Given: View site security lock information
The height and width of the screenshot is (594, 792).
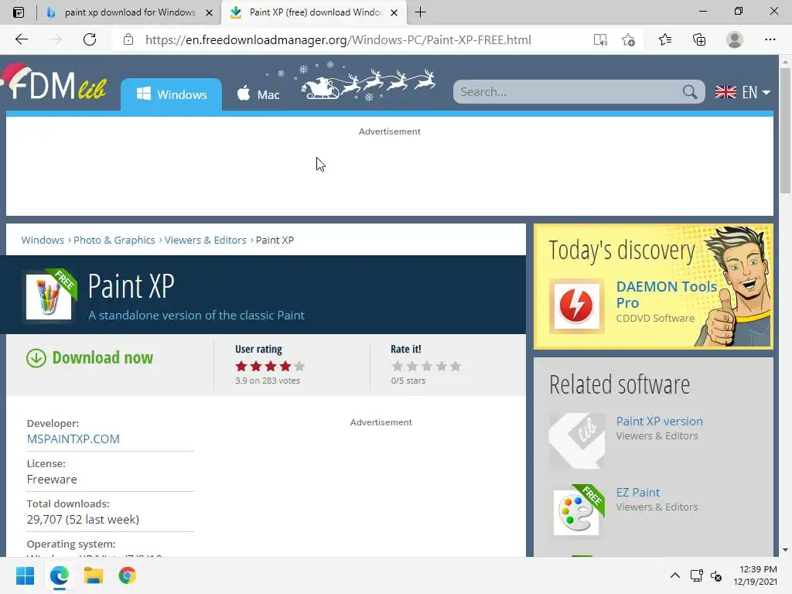Looking at the screenshot, I should coord(128,39).
